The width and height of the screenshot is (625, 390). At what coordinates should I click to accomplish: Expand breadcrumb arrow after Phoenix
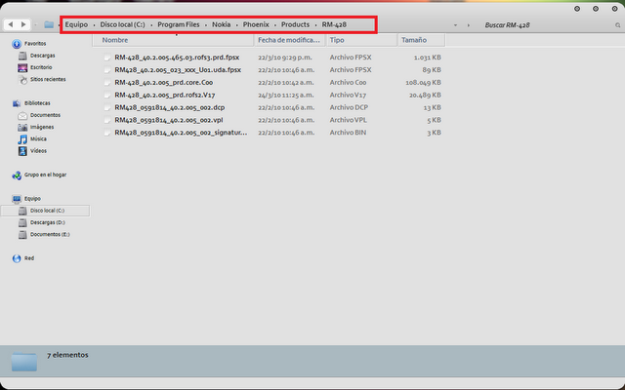point(275,25)
